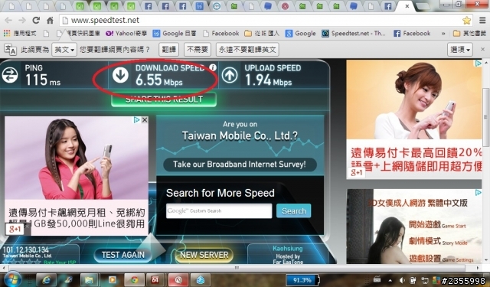Click the download speed info icon
This screenshot has height=287, width=490.
pos(213,67)
